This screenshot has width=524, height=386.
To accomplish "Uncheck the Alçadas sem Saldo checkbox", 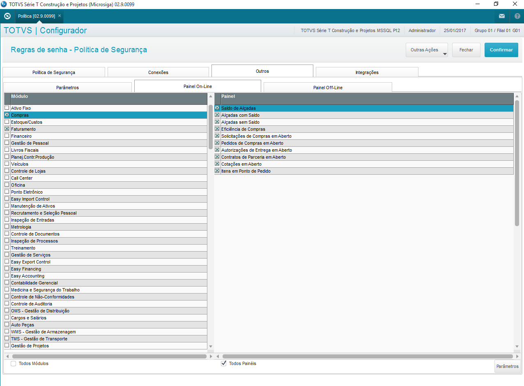I will pos(217,122).
